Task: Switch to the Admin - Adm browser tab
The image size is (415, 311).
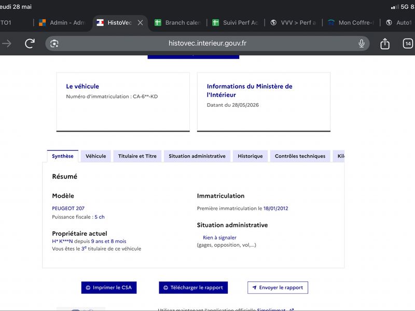Action: [62, 23]
